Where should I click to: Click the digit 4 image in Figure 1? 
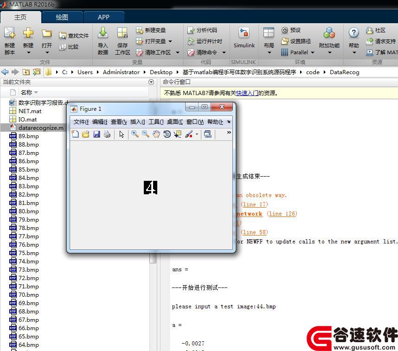[x=150, y=187]
